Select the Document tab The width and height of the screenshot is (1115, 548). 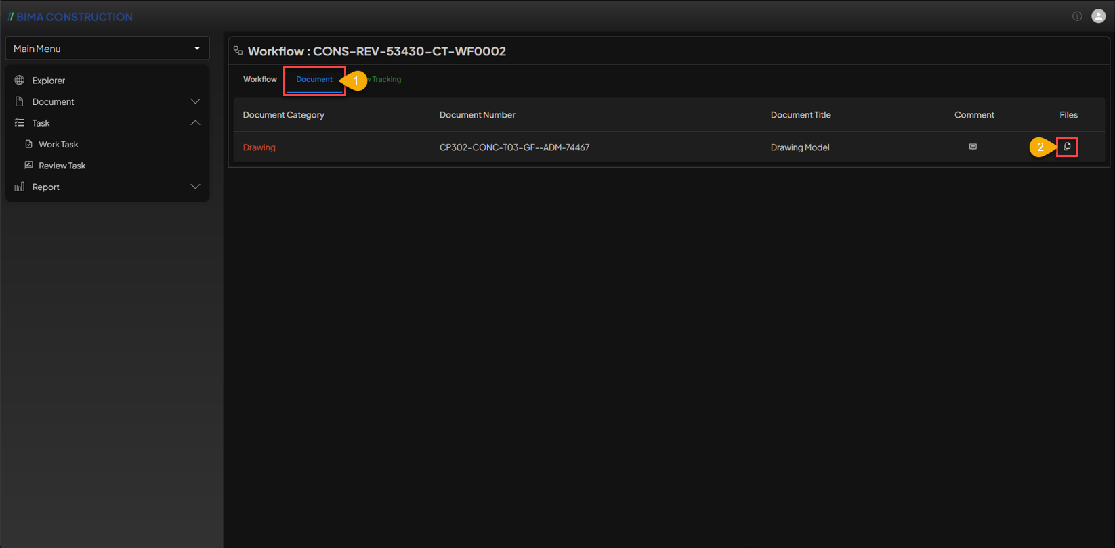click(x=314, y=79)
